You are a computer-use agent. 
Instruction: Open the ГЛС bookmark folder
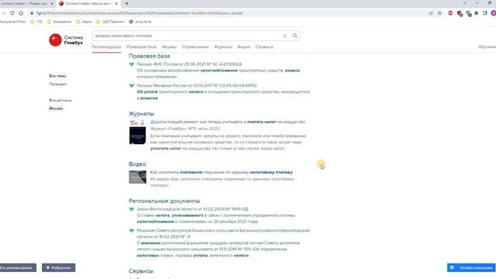[x=36, y=22]
